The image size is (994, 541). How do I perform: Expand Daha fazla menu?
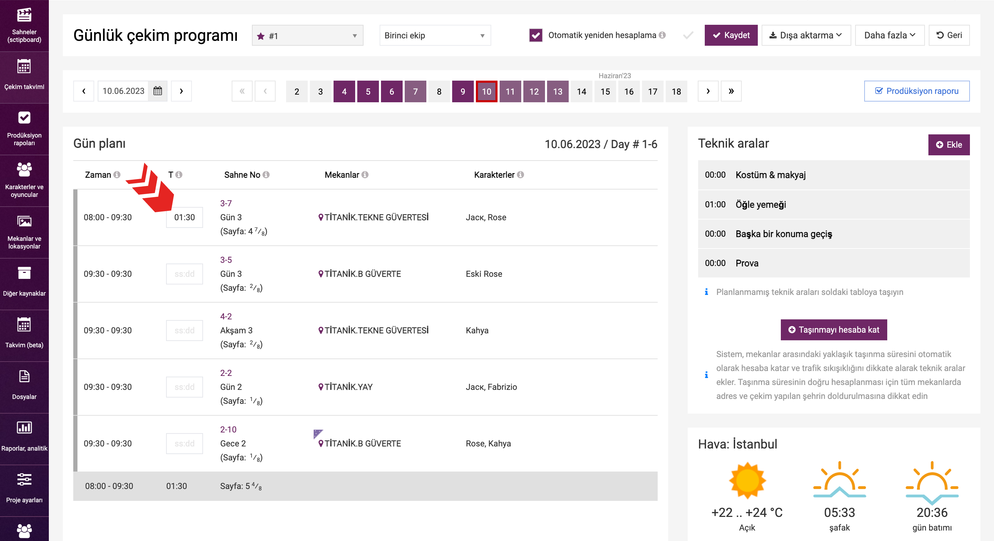tap(889, 35)
